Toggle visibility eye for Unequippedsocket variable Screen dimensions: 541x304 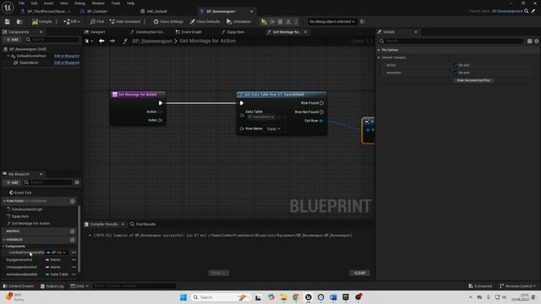(74, 267)
